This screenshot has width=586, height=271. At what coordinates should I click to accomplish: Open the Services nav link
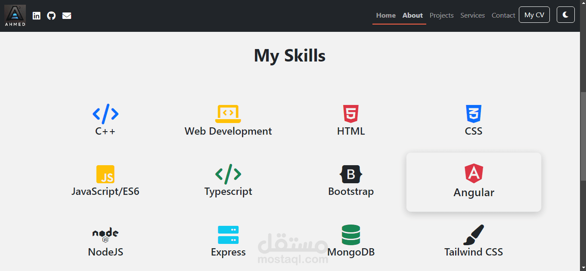[473, 15]
